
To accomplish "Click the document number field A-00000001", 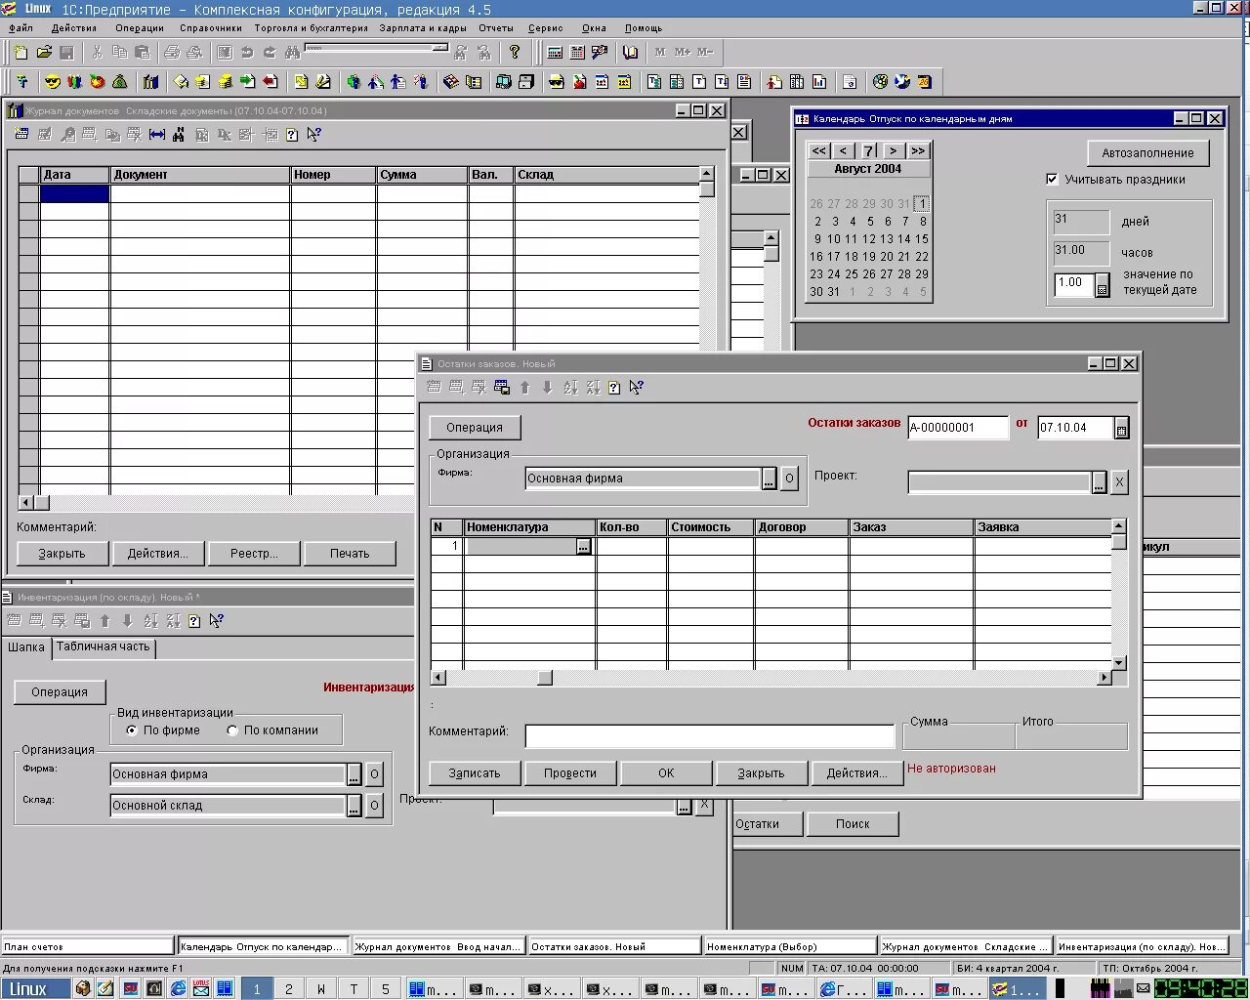I will tap(958, 428).
